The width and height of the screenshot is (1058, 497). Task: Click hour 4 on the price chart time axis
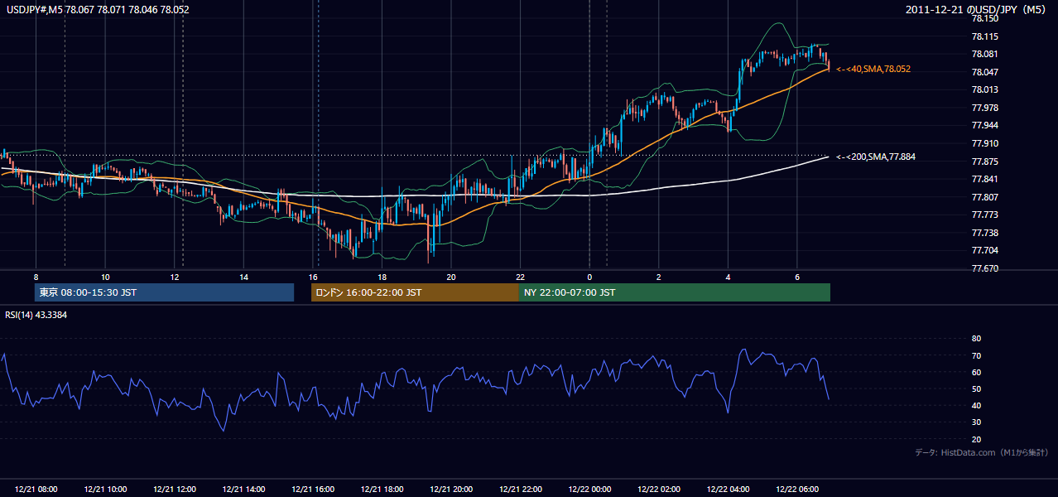coord(728,277)
